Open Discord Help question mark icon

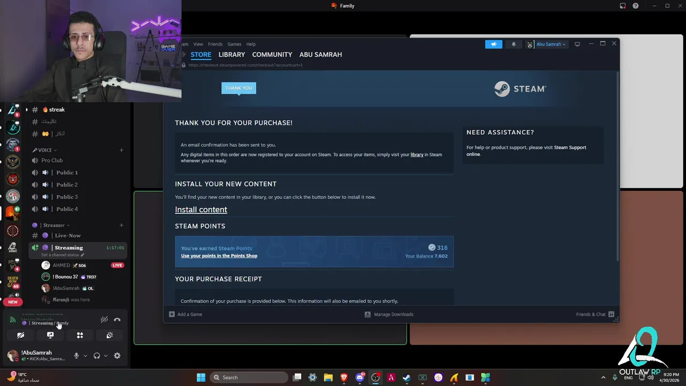636,6
